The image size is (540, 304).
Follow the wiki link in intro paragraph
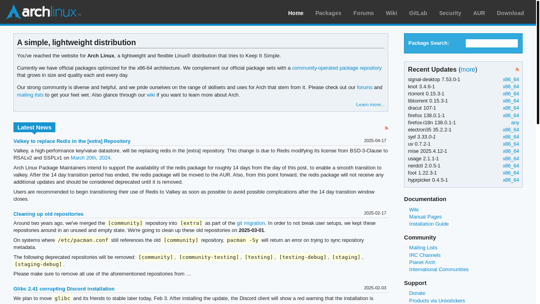coord(151,95)
